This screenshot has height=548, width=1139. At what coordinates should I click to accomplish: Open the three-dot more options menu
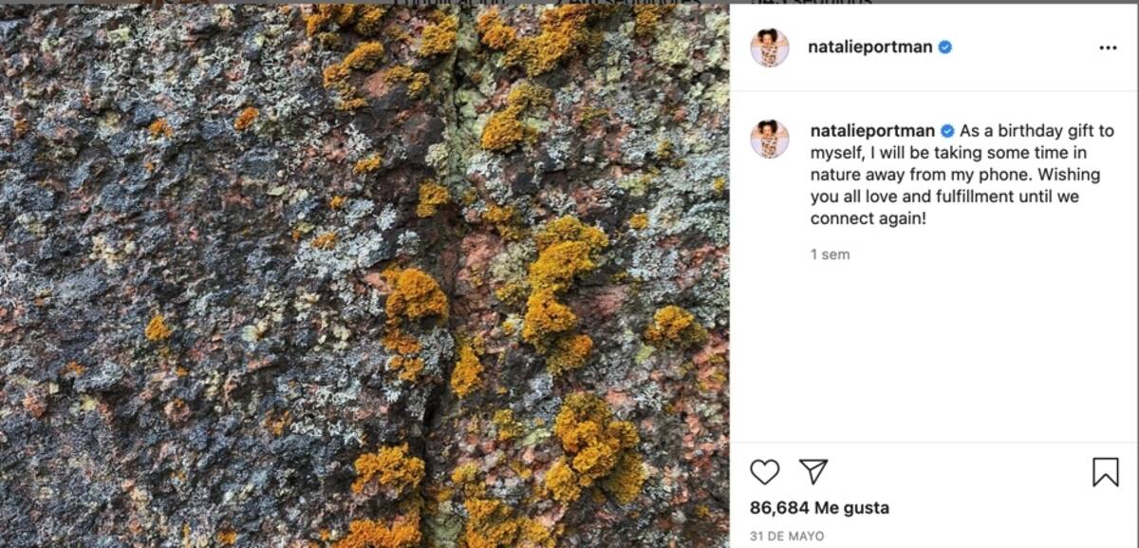(1108, 48)
